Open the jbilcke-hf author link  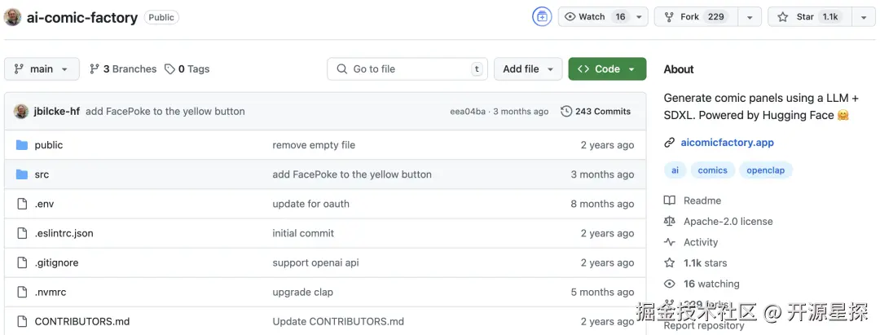[57, 112]
